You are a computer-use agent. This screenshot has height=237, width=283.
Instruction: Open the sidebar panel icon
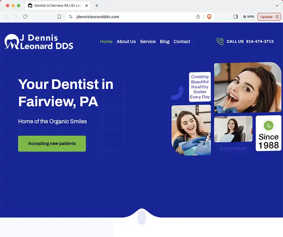coord(235,17)
